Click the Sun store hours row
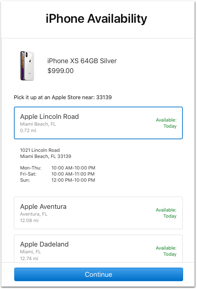The height and width of the screenshot is (289, 197). (58, 180)
